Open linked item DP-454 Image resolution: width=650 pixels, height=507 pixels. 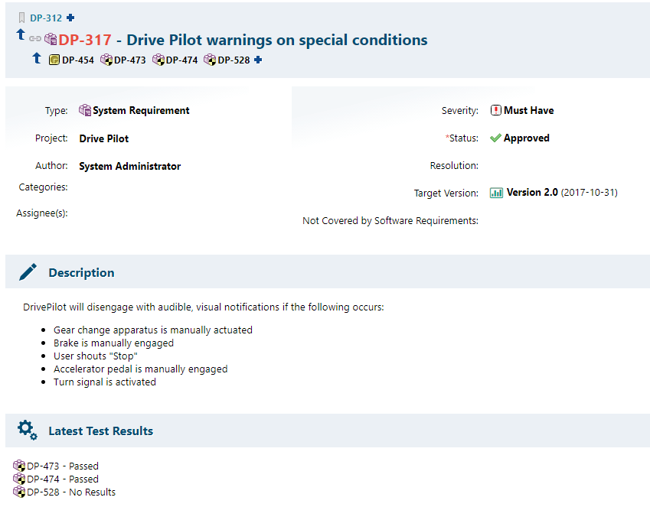[77, 60]
